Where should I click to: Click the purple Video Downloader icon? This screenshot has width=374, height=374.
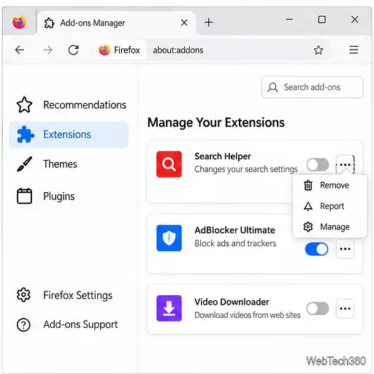coord(169,308)
